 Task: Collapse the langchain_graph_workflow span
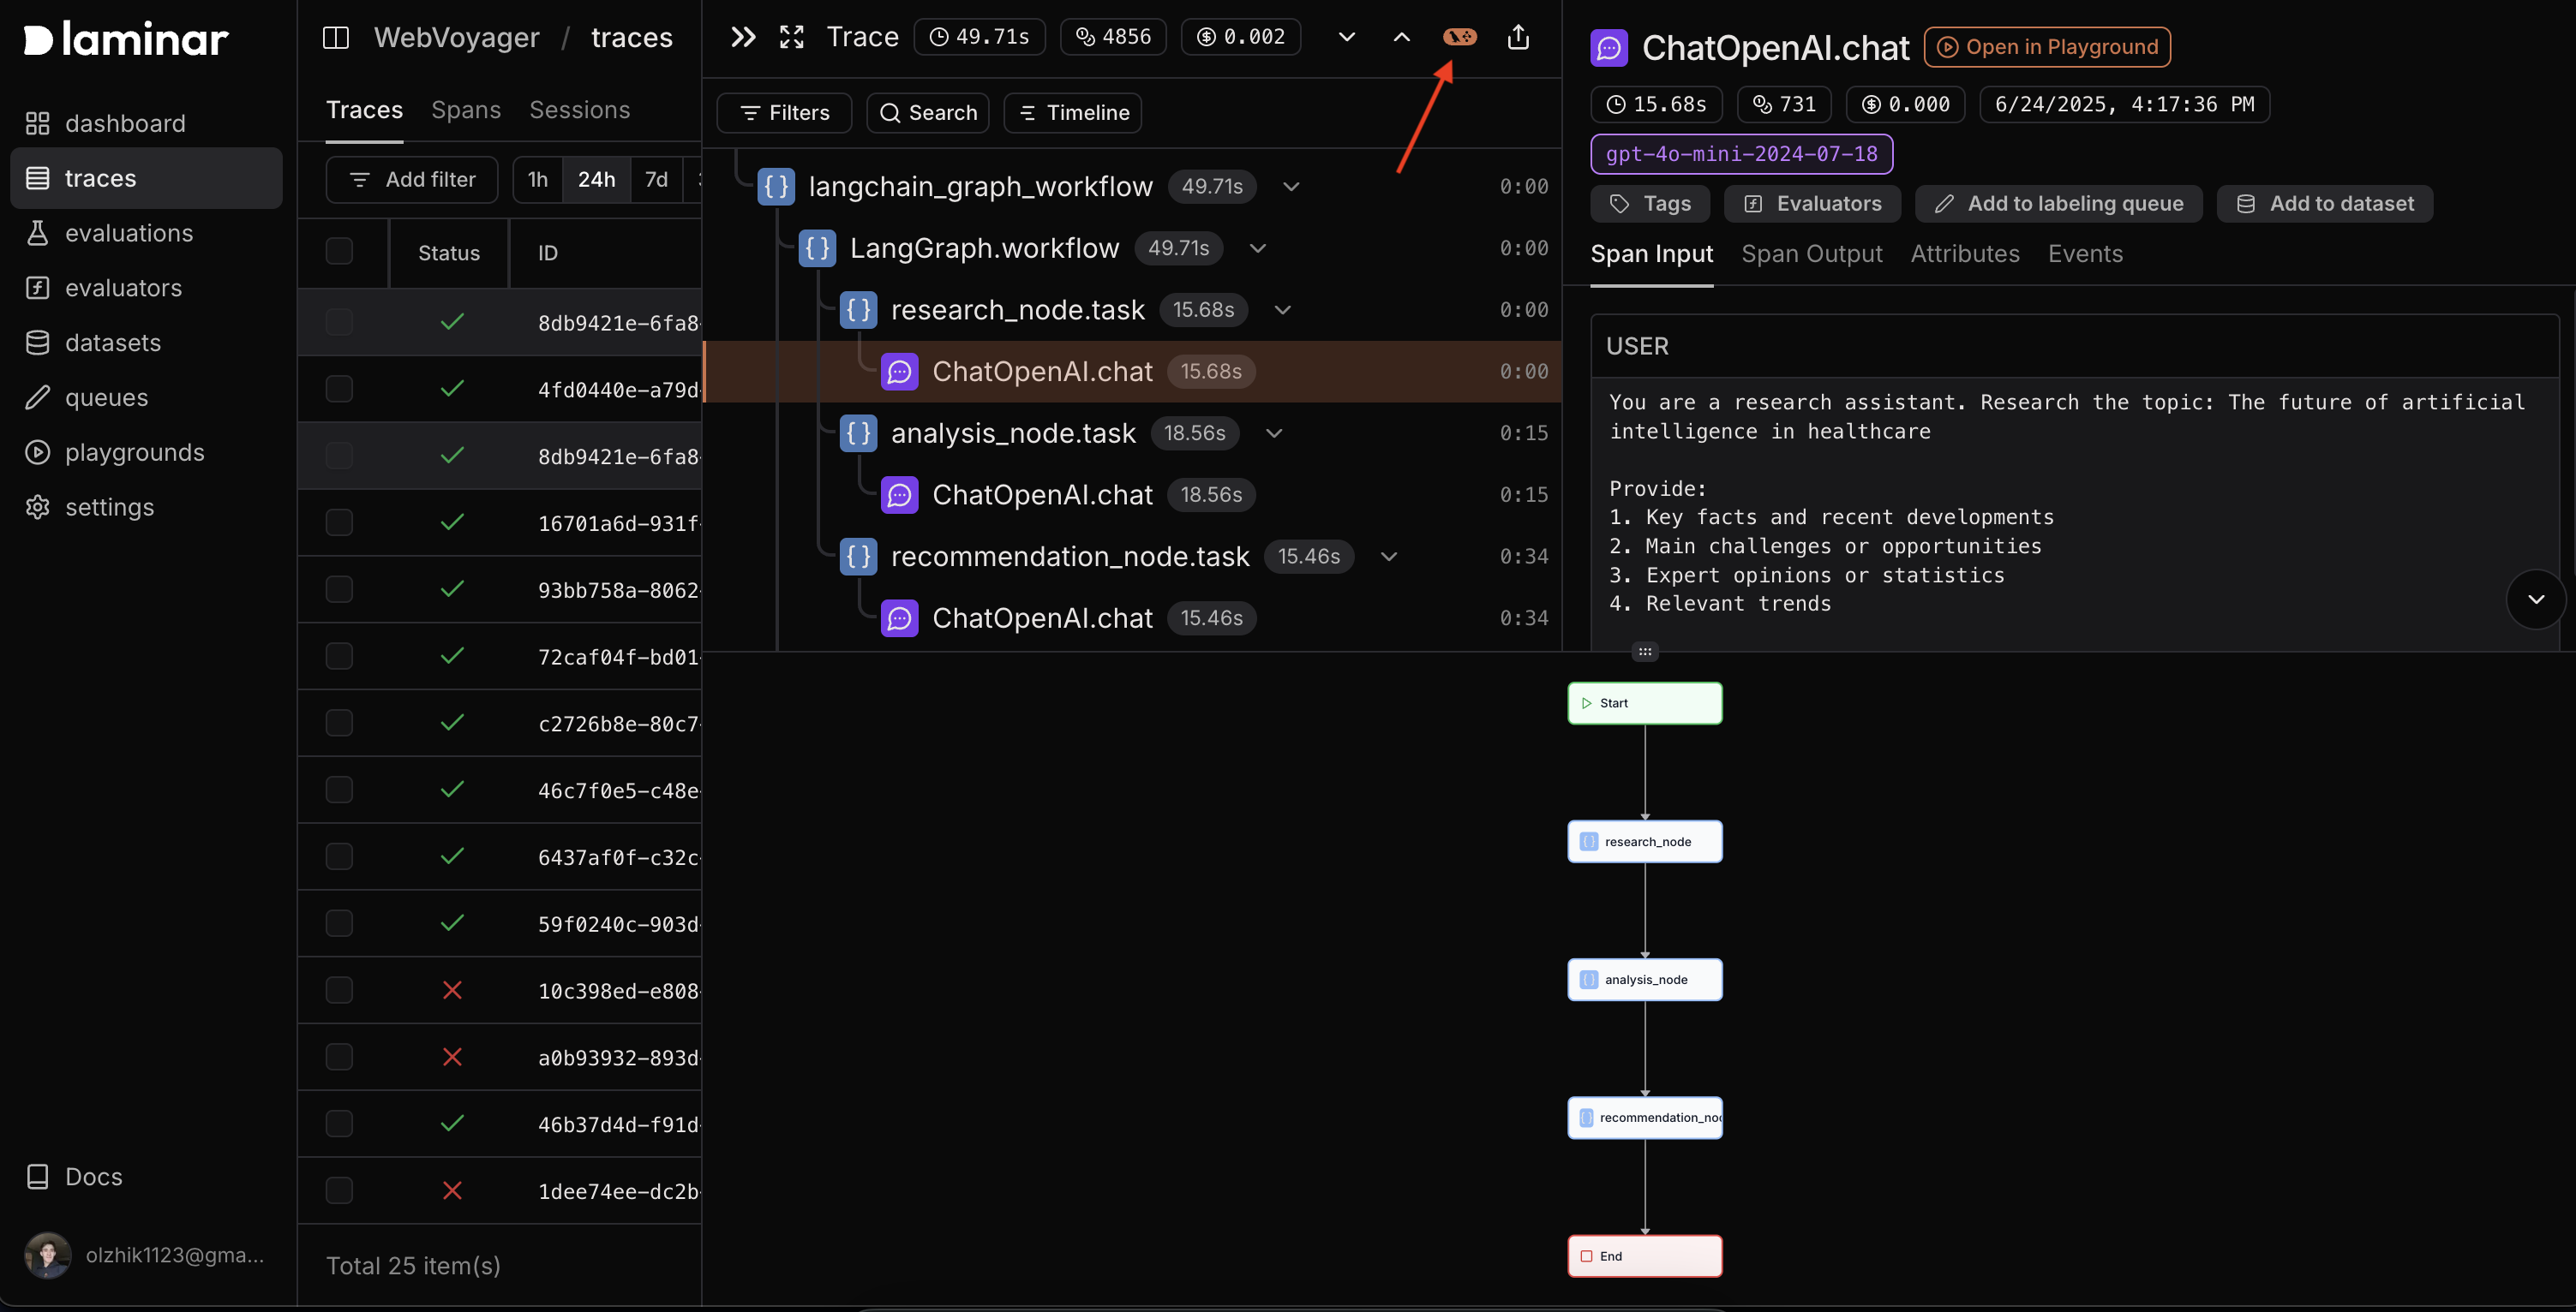coord(1291,187)
